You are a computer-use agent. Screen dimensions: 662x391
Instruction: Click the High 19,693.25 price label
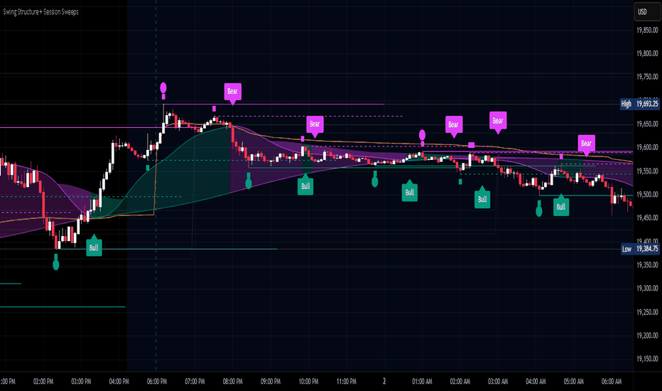639,104
